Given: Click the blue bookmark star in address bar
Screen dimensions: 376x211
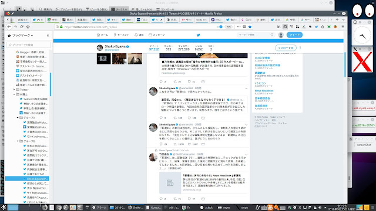Looking at the screenshot, I should [250, 27].
